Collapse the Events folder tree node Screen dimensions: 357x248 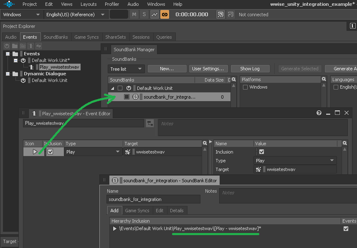tap(8, 54)
